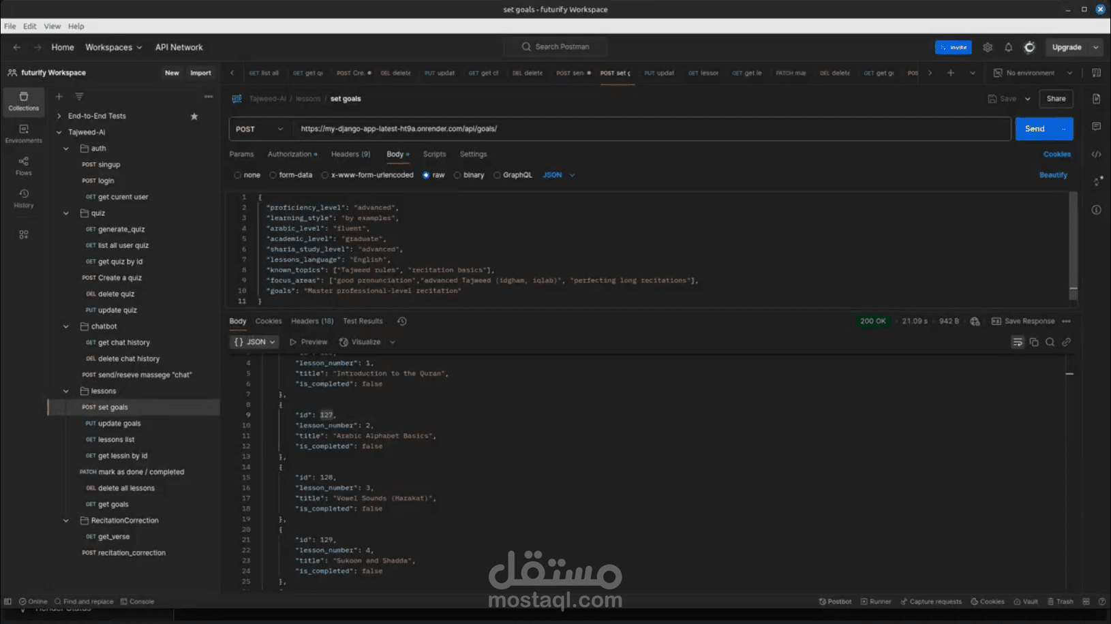Open the code snippet panel icon
Image resolution: width=1111 pixels, height=624 pixels.
(x=1096, y=155)
